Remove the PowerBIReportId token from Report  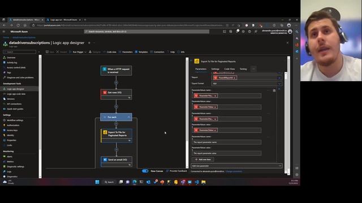pyautogui.click(x=235, y=78)
